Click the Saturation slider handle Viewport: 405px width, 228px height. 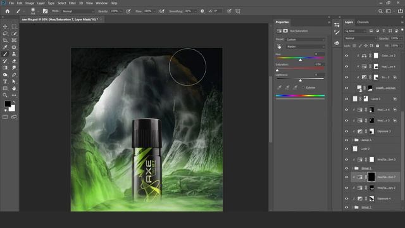coord(277,70)
